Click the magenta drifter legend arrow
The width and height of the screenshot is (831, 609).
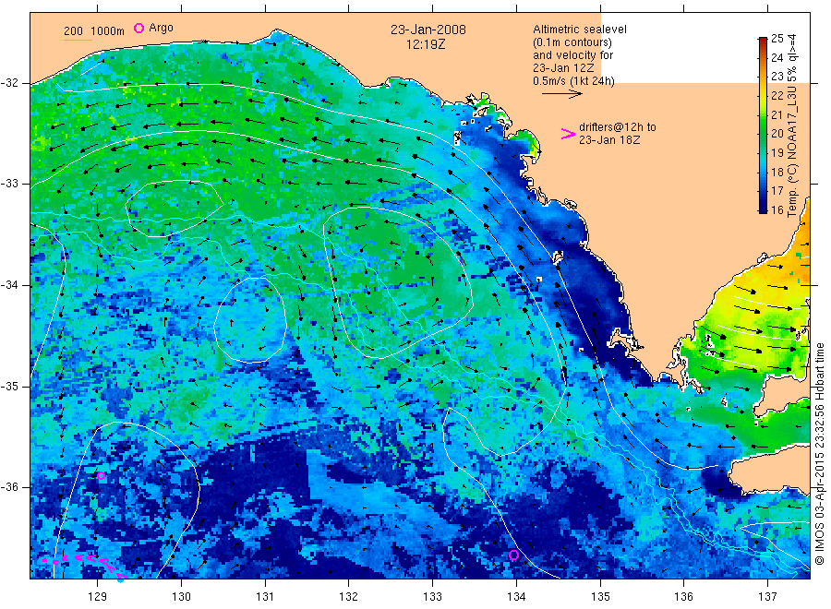[x=568, y=134]
